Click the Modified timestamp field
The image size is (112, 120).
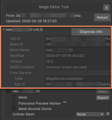coord(78,56)
